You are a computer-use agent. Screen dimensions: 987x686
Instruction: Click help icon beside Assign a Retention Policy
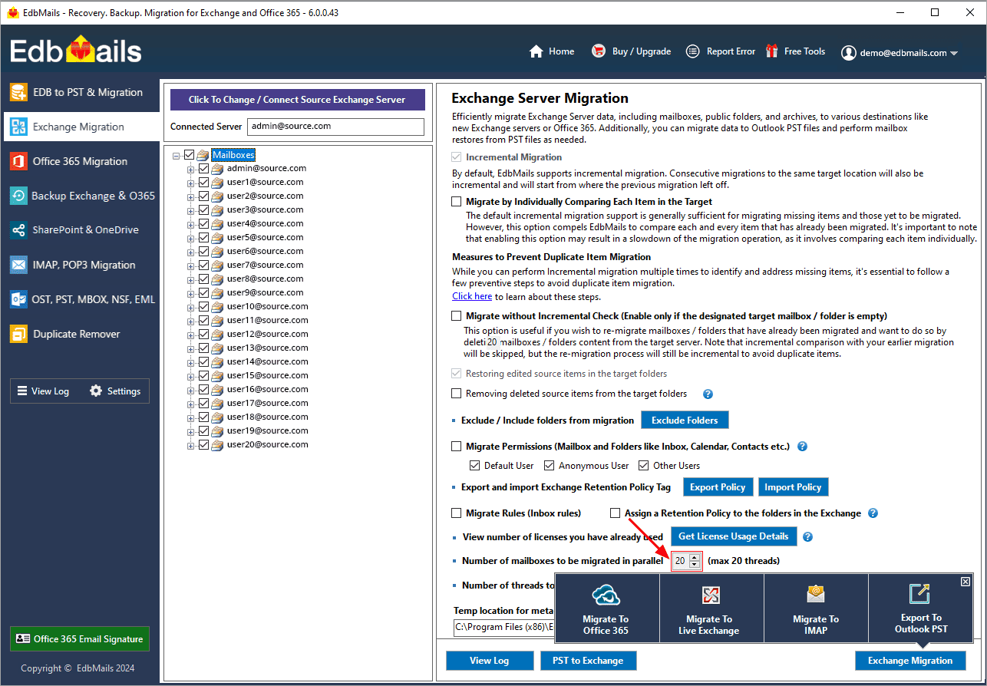point(873,513)
